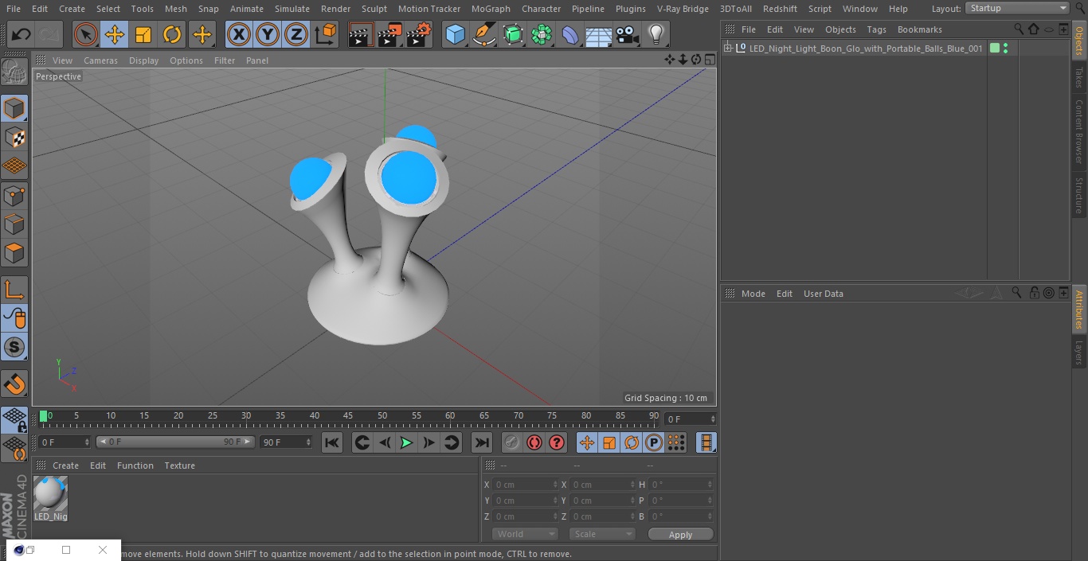Open the viewport Cameras menu
Screen dimensions: 1088x561
point(100,60)
